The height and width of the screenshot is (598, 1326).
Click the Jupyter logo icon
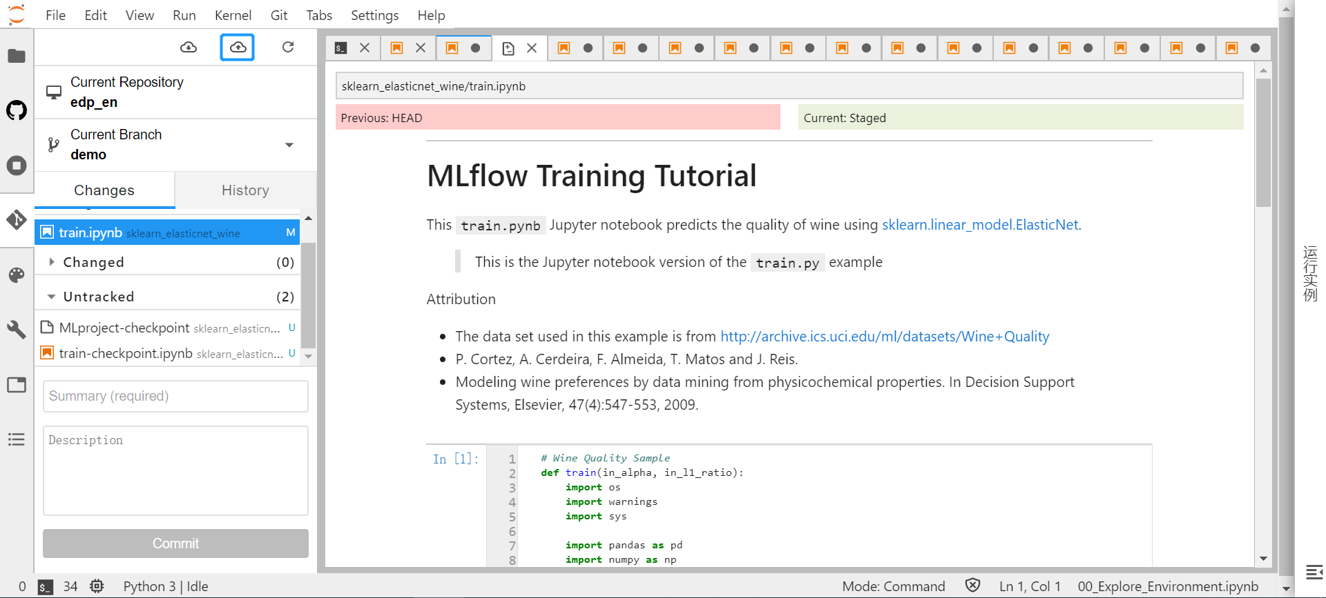click(16, 14)
